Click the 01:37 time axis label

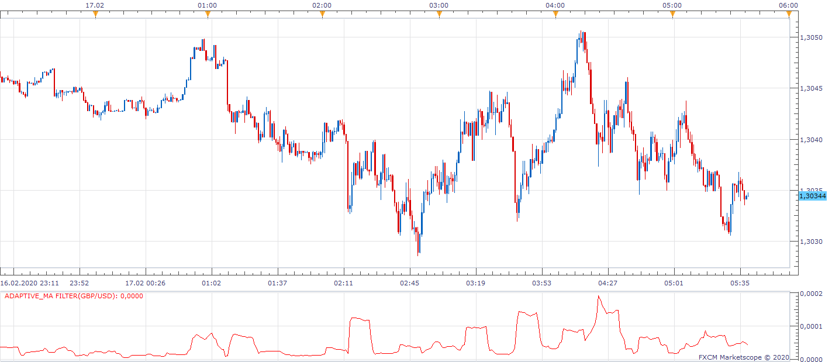click(x=277, y=283)
